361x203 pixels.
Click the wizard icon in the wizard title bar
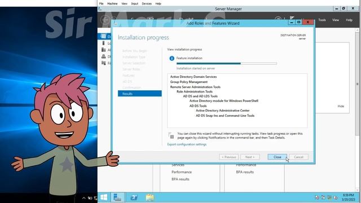tap(115, 23)
